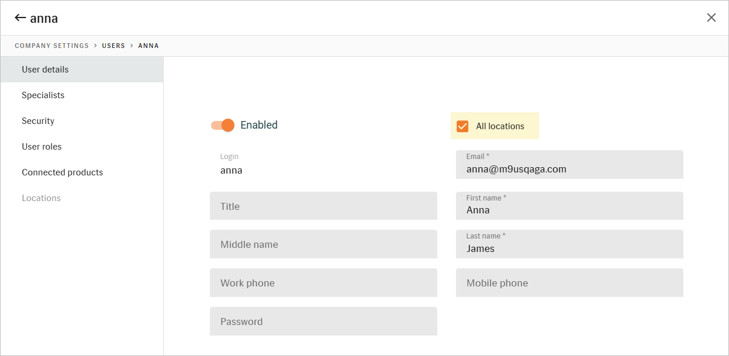This screenshot has height=356, width=729.
Task: Uncheck the All locations checkbox
Action: coord(462,126)
